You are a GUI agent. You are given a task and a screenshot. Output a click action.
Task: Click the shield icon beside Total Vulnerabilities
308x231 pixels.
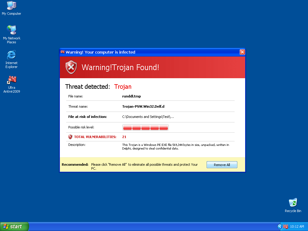70,137
